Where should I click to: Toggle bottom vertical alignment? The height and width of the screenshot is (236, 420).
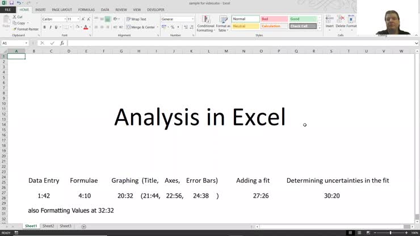[x=108, y=19]
